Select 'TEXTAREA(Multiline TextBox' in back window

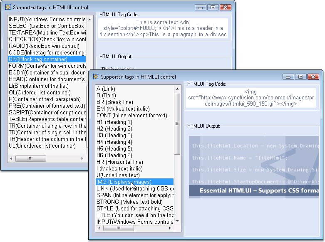(47, 32)
